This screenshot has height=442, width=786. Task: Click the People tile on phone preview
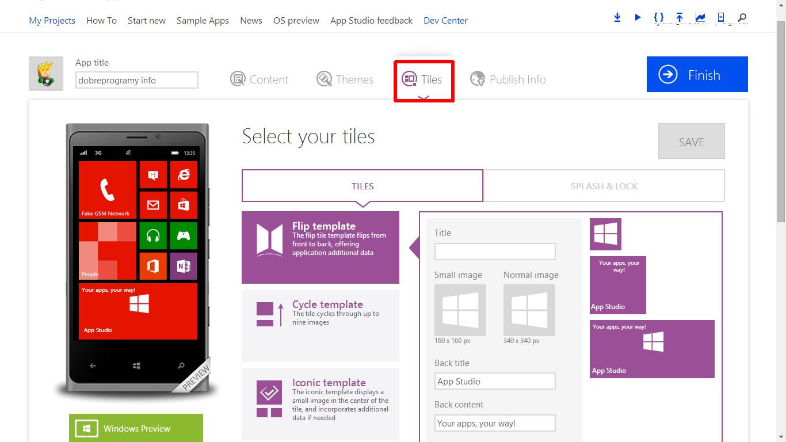pos(108,251)
